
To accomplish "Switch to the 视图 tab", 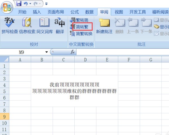I will (x=119, y=12).
